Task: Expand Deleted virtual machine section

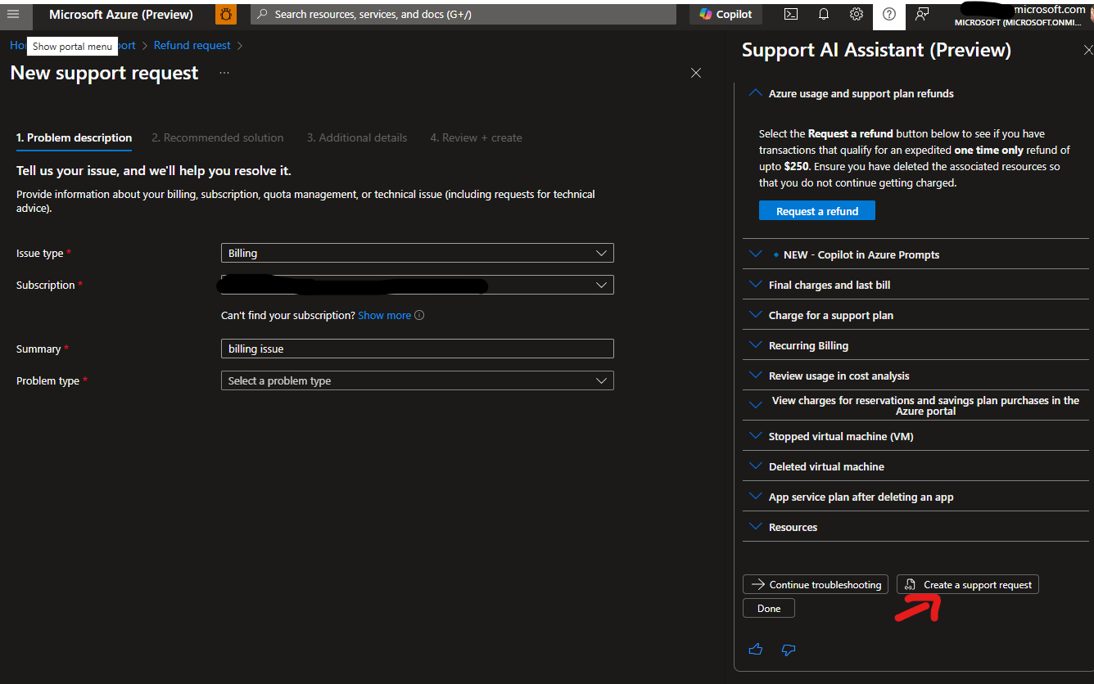Action: (915, 466)
